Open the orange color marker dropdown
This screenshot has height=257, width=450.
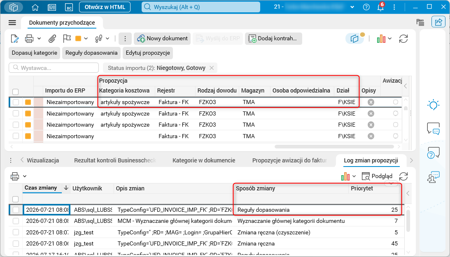[86, 38]
